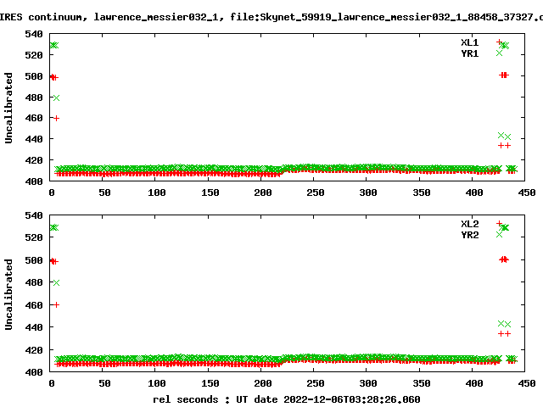
Task: Click the XL2 legend label
Action: point(469,224)
